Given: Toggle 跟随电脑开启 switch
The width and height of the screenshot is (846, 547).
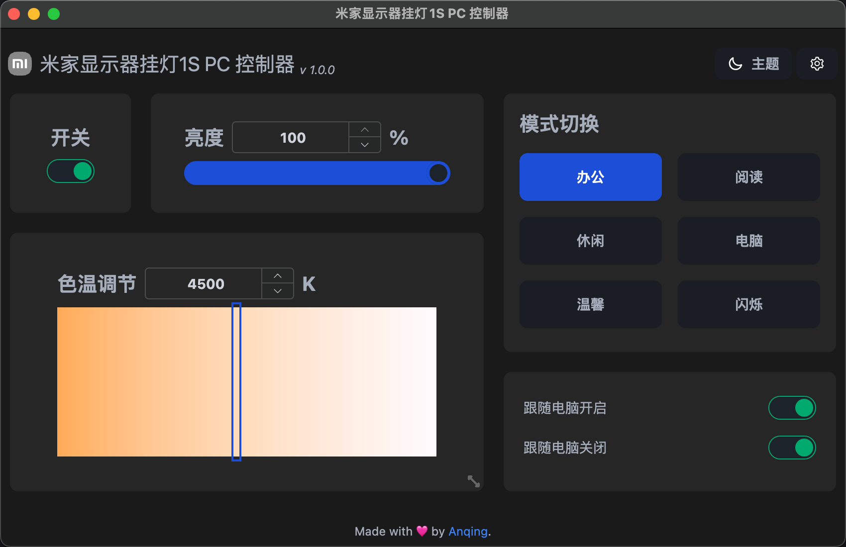Looking at the screenshot, I should click(792, 408).
